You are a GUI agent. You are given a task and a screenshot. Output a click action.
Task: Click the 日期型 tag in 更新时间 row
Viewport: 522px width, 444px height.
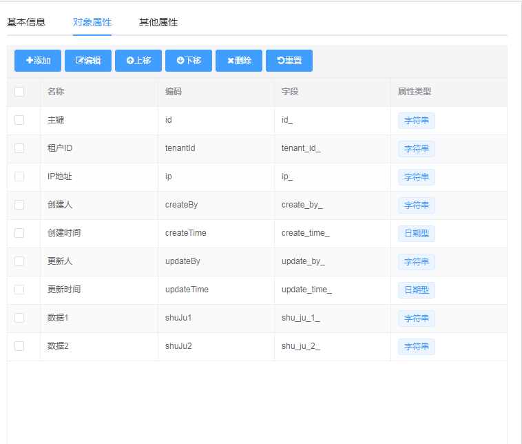click(x=416, y=290)
